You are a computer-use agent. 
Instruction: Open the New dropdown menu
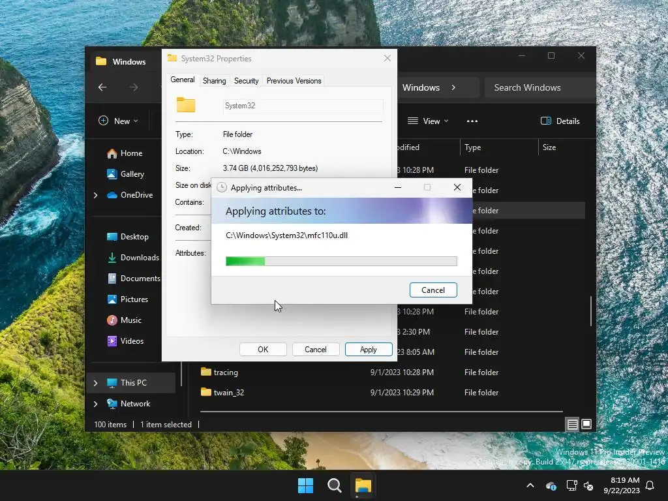tap(119, 121)
